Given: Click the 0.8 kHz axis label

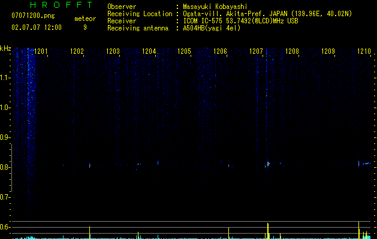Looking at the screenshot, I should (x=5, y=167).
